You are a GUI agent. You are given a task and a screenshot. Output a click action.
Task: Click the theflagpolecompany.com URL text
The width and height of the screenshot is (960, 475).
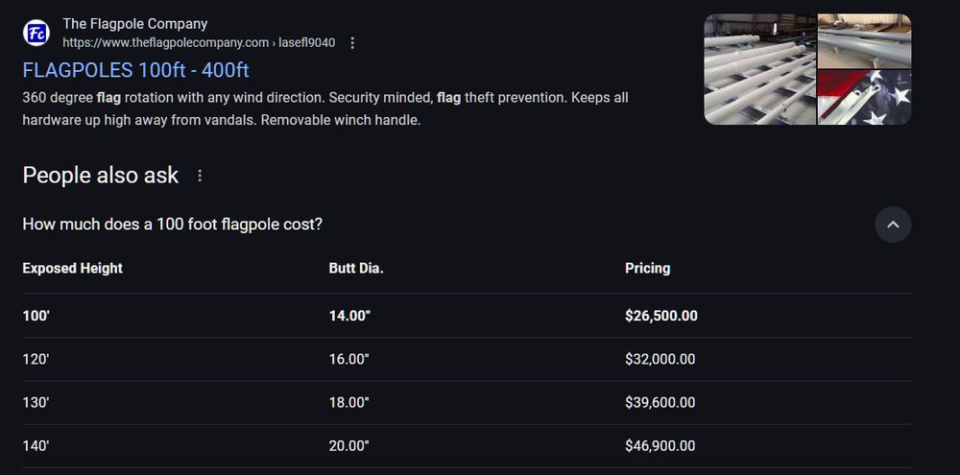click(x=165, y=43)
